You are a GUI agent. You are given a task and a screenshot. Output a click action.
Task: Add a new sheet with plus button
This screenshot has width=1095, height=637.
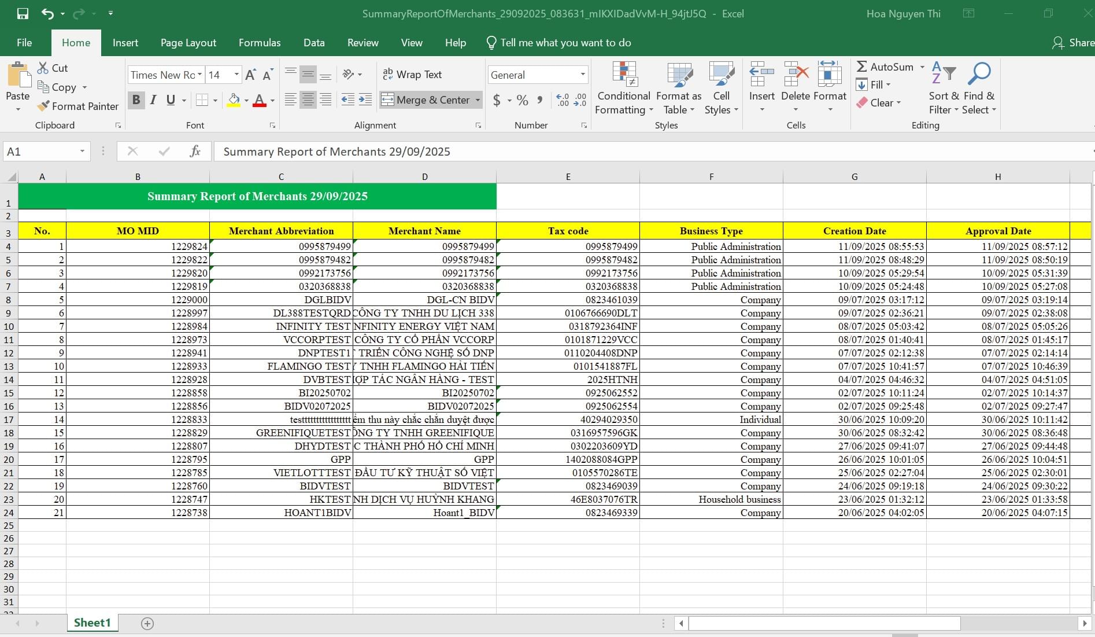(147, 623)
